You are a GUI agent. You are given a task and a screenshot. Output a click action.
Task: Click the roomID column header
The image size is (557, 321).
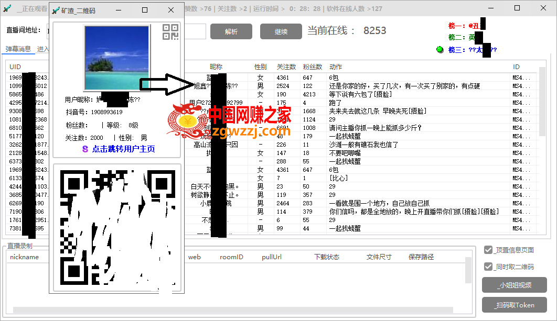(231, 257)
